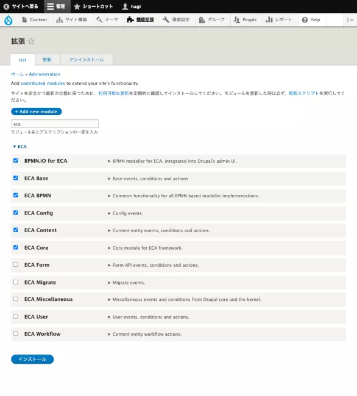Click the + Add new module button
Image resolution: width=357 pixels, height=396 pixels.
pyautogui.click(x=37, y=111)
